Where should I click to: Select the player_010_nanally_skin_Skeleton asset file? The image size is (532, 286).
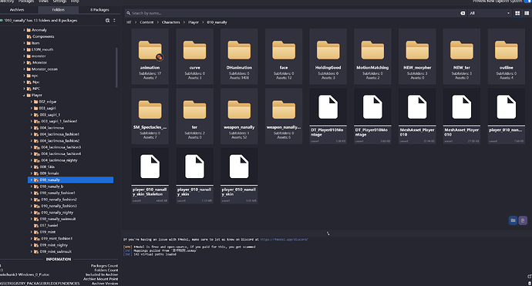pos(150,176)
